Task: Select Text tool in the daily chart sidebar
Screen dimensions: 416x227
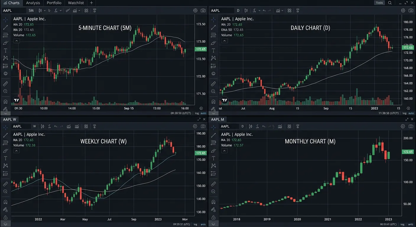Action: coord(213,51)
